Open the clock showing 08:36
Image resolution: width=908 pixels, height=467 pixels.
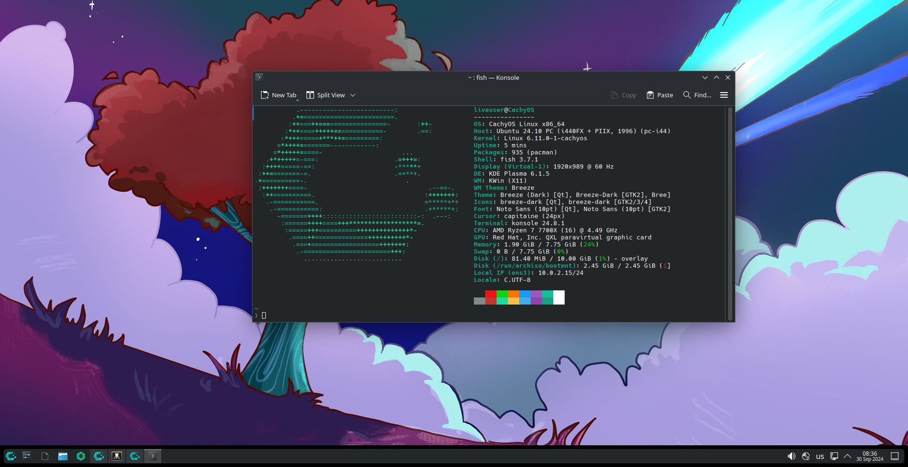tap(870, 456)
